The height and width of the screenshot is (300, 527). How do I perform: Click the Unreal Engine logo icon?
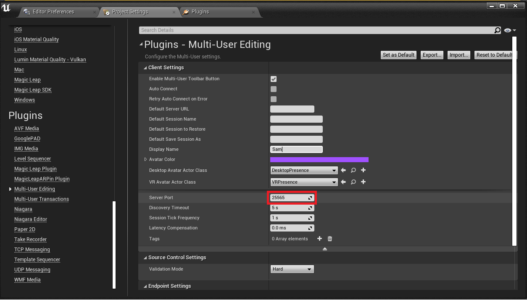(6, 8)
